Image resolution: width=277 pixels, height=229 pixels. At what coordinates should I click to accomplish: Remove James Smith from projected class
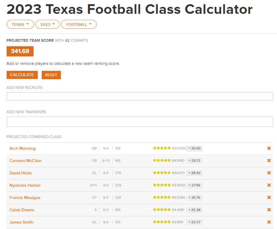point(269,222)
